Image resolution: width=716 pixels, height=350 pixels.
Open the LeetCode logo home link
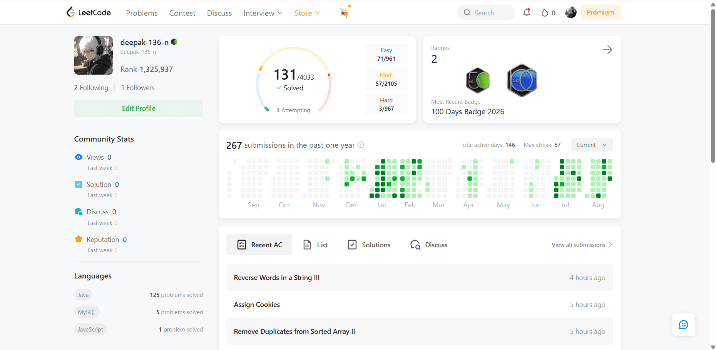[x=89, y=12]
